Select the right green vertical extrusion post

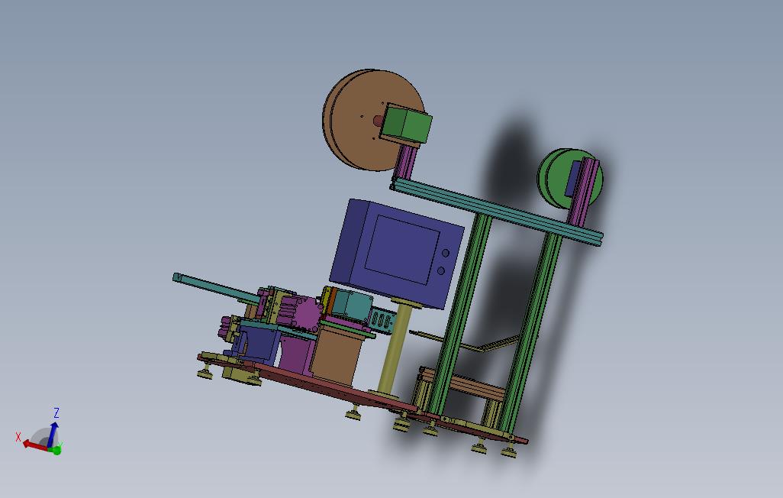(x=532, y=332)
